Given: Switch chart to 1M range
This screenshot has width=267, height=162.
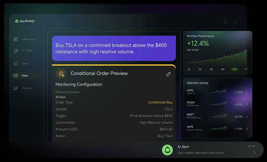Looking at the screenshot, I should coord(211,69).
